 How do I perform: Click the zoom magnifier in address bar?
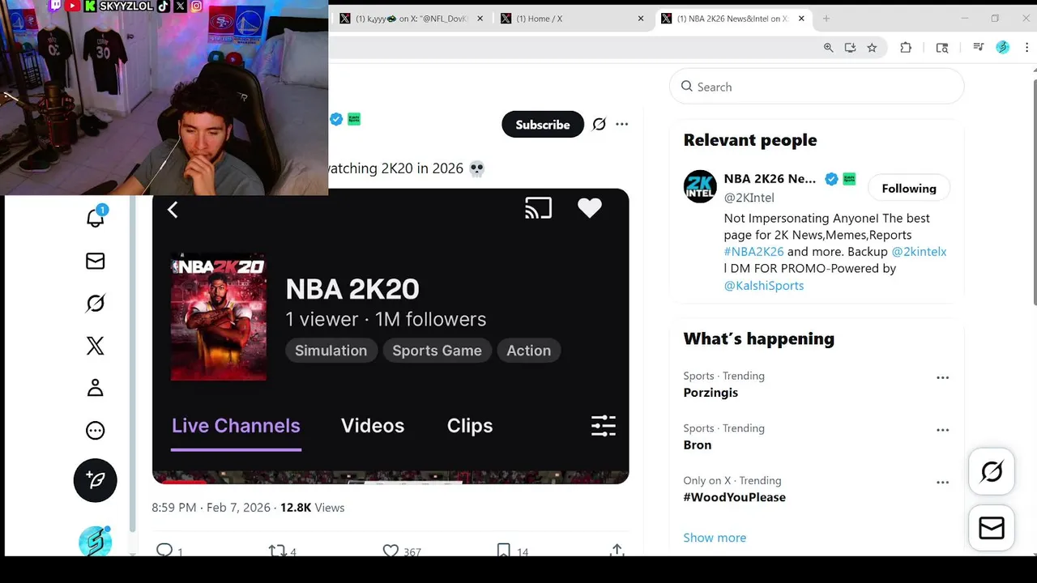(829, 48)
